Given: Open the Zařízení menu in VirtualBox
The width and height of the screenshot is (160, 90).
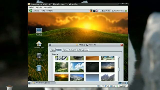Looking at the screenshot, I should 39,7.
